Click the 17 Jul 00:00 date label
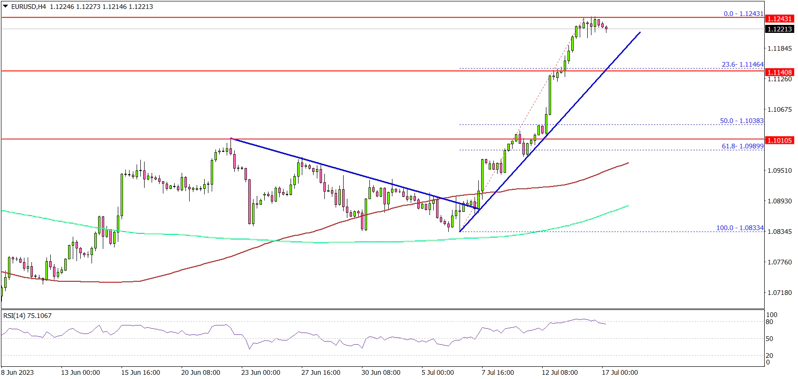Screen dimensions: 798x379 pyautogui.click(x=620, y=372)
